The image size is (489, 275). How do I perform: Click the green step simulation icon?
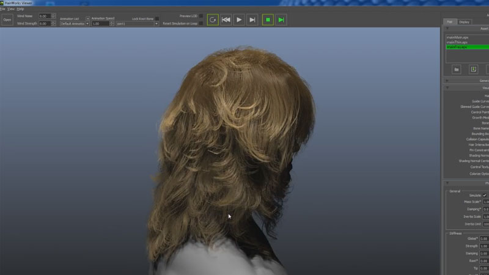pos(281,20)
